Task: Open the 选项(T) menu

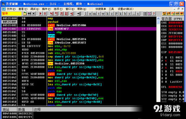Action: (x=58, y=9)
